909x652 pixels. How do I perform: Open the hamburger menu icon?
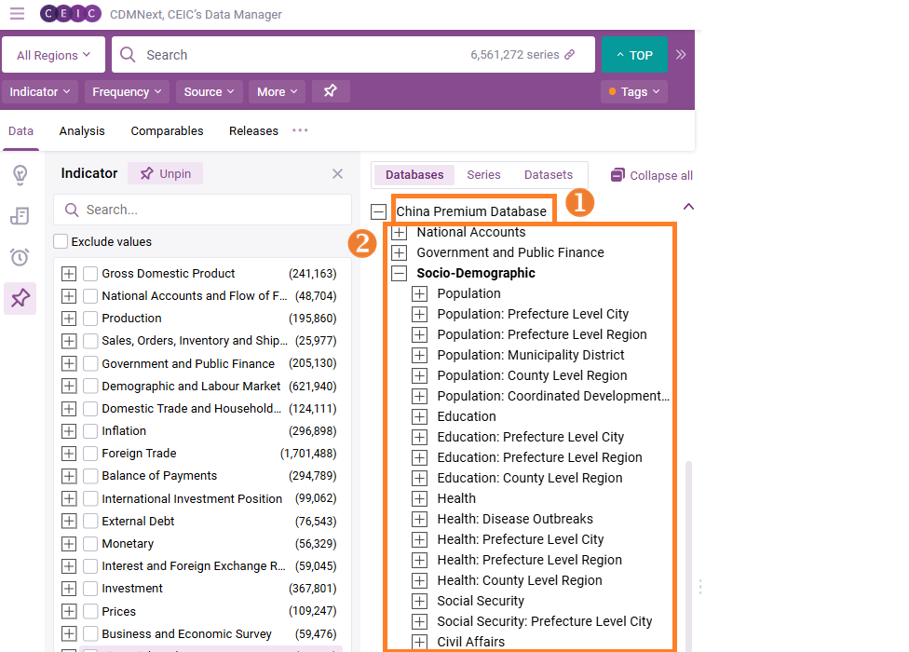point(17,14)
